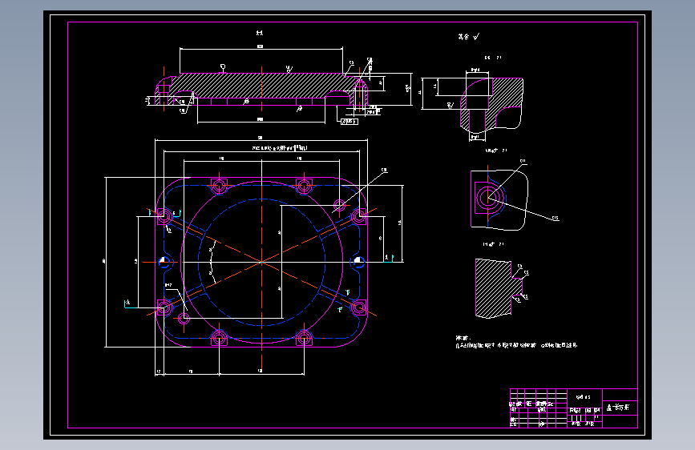This screenshot has height=450, width=695.
Task: Select the bolt boss detail view with concentric circles
Action: coord(499,200)
